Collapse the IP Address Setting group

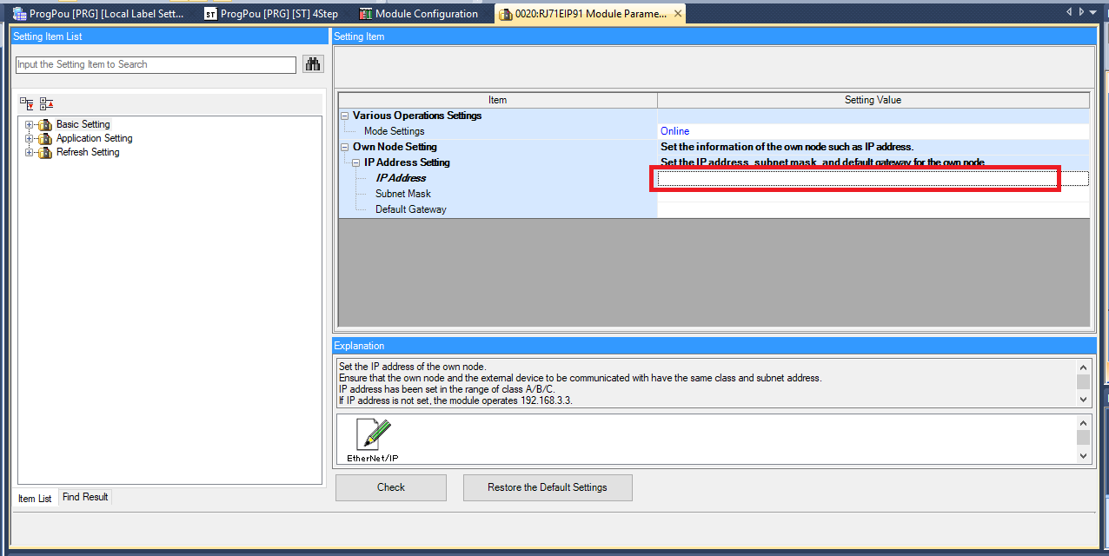356,163
